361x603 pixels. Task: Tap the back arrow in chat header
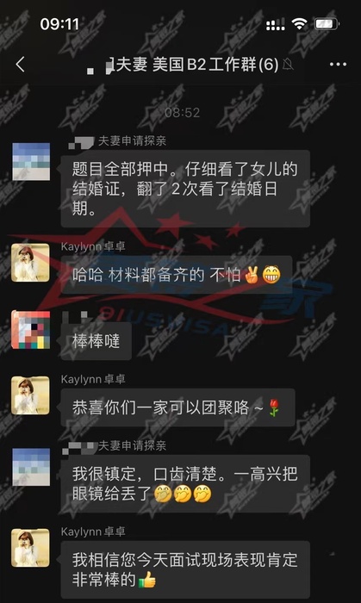(x=21, y=65)
